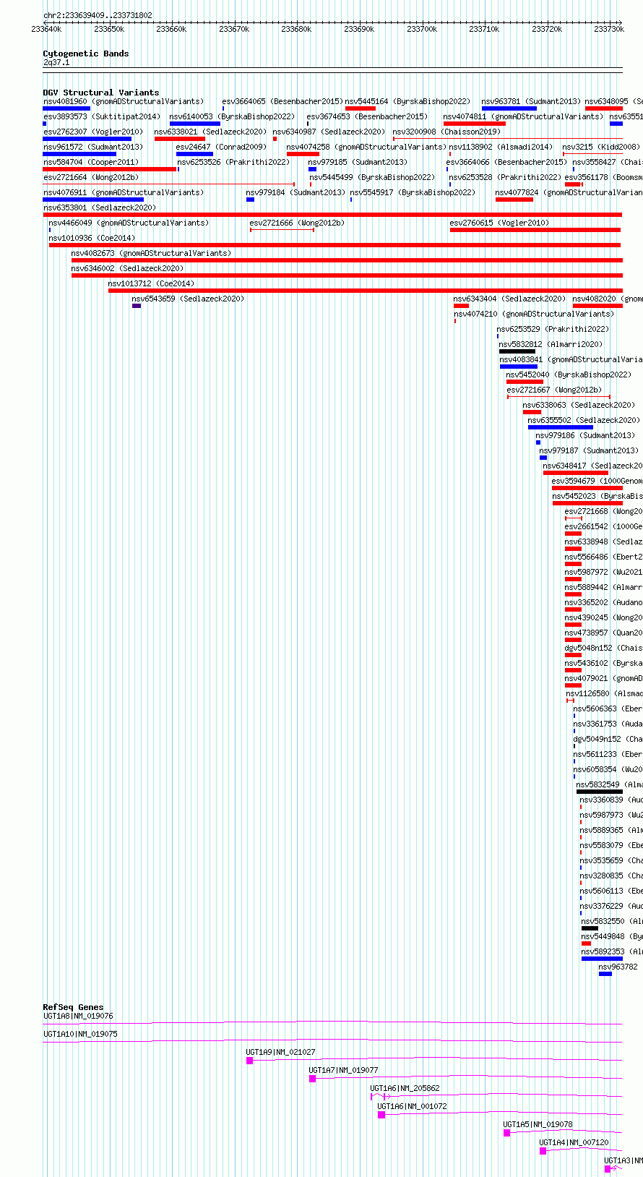Click the esv2721667 Wong2012b label

pos(555,390)
